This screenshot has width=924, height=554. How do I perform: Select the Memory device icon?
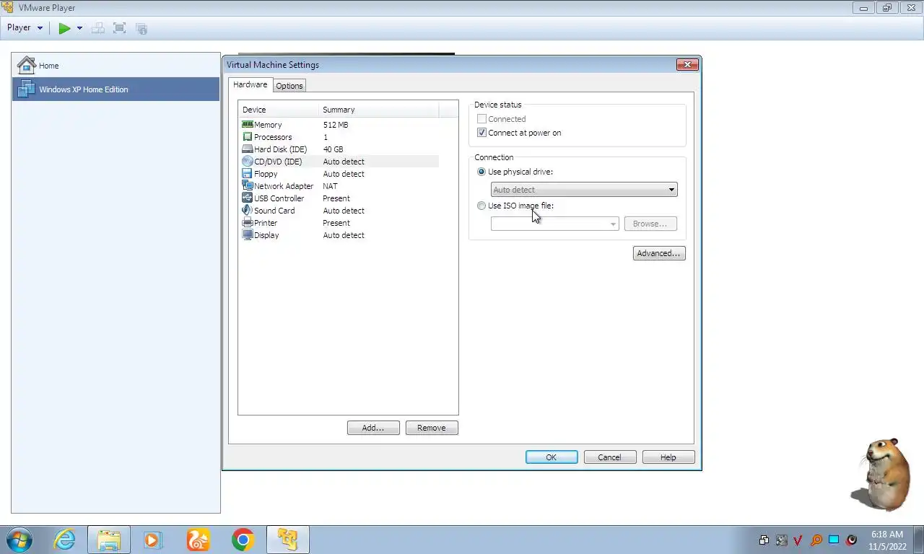click(248, 125)
